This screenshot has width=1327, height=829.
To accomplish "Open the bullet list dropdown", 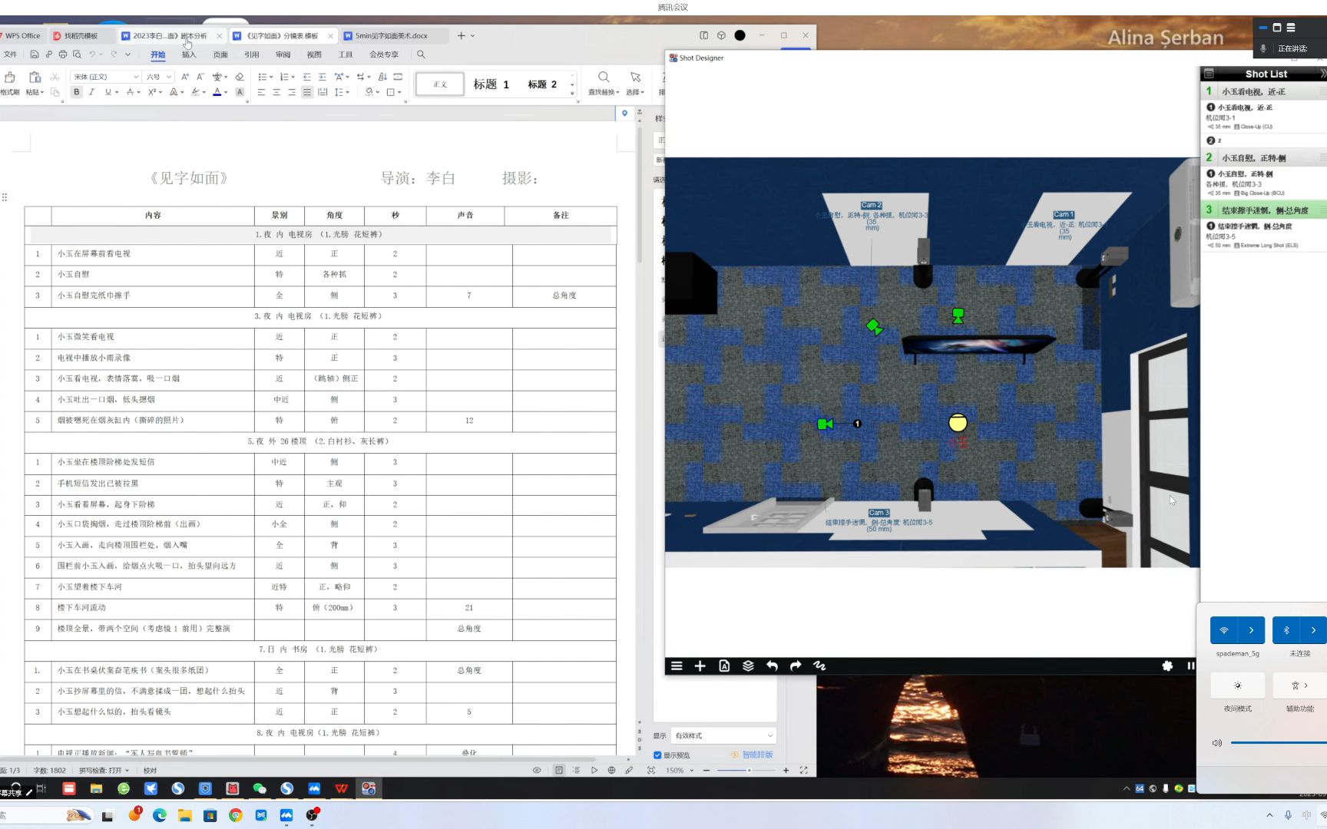I will [x=271, y=77].
